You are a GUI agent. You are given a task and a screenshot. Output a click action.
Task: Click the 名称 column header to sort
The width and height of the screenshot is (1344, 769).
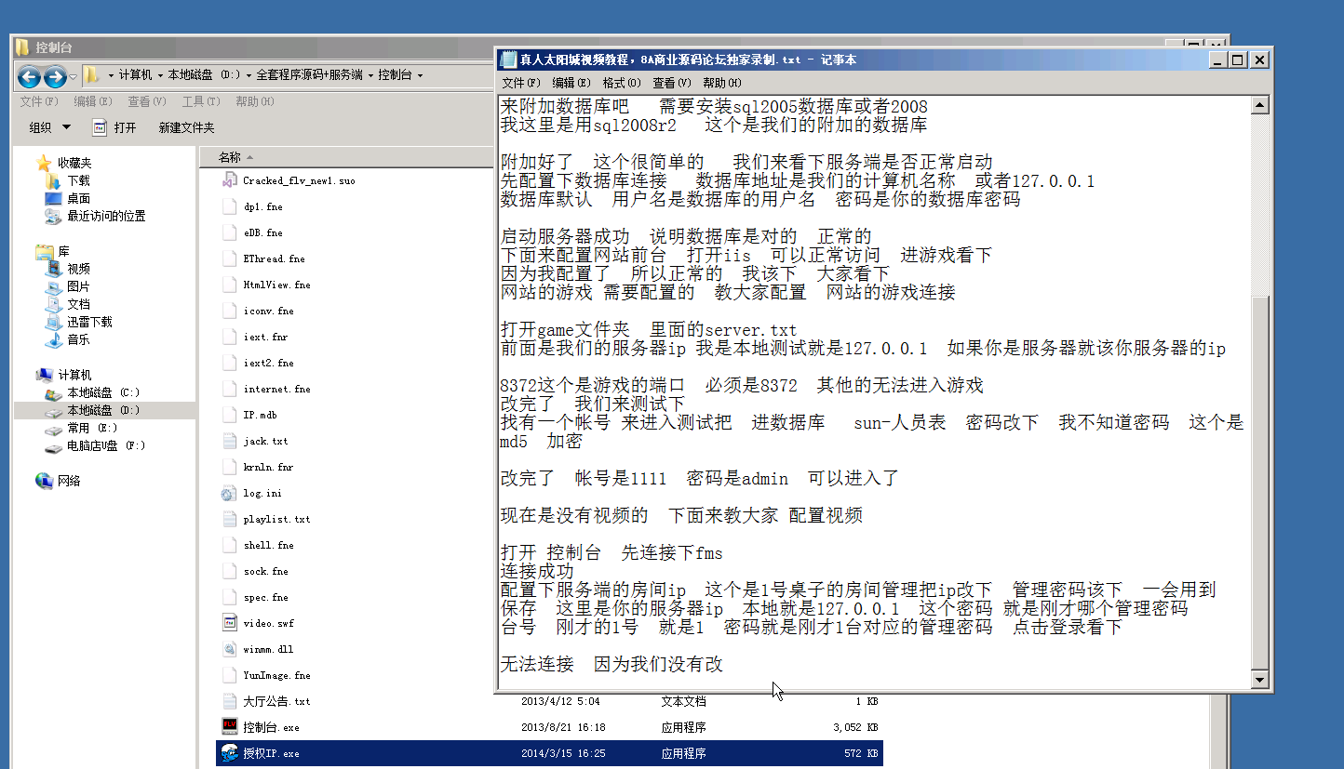pos(230,157)
